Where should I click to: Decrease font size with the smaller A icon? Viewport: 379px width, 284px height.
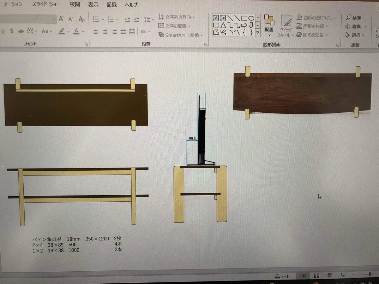coord(71,19)
